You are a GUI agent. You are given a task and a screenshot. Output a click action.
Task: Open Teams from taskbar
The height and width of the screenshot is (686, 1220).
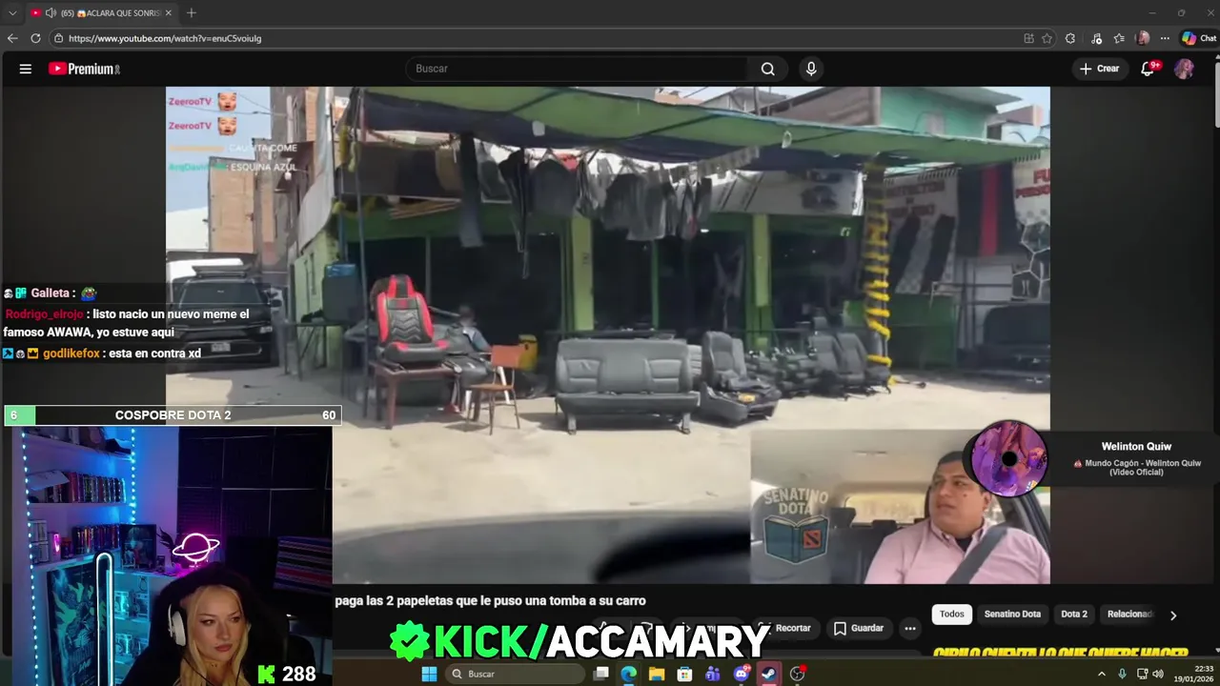(x=712, y=674)
